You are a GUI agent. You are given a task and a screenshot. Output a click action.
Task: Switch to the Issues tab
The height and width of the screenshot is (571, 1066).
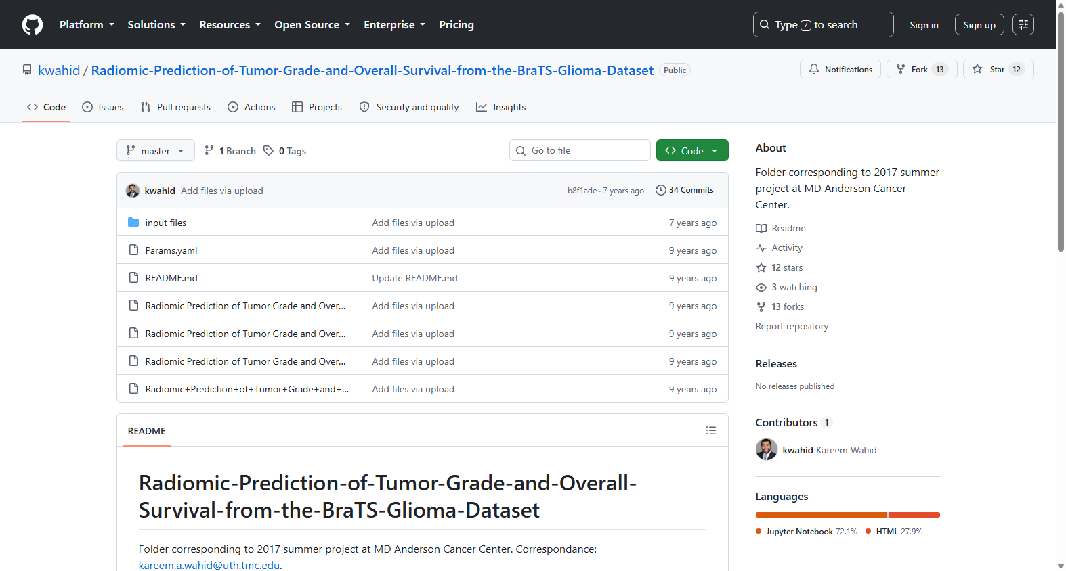(103, 107)
